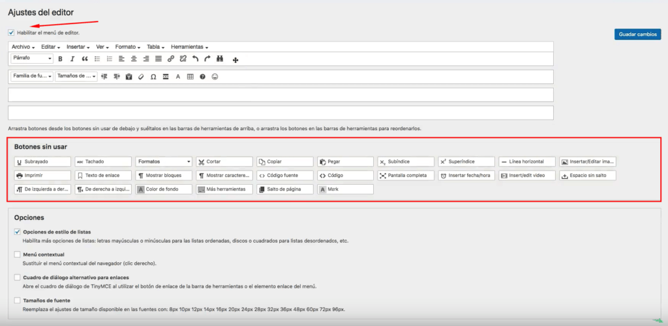
Task: Select the Salto de página unused button
Action: (x=285, y=189)
